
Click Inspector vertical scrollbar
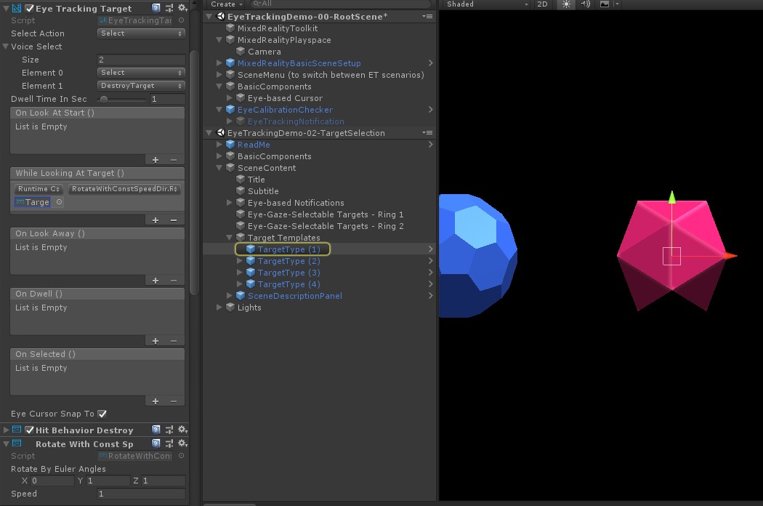pyautogui.click(x=194, y=173)
